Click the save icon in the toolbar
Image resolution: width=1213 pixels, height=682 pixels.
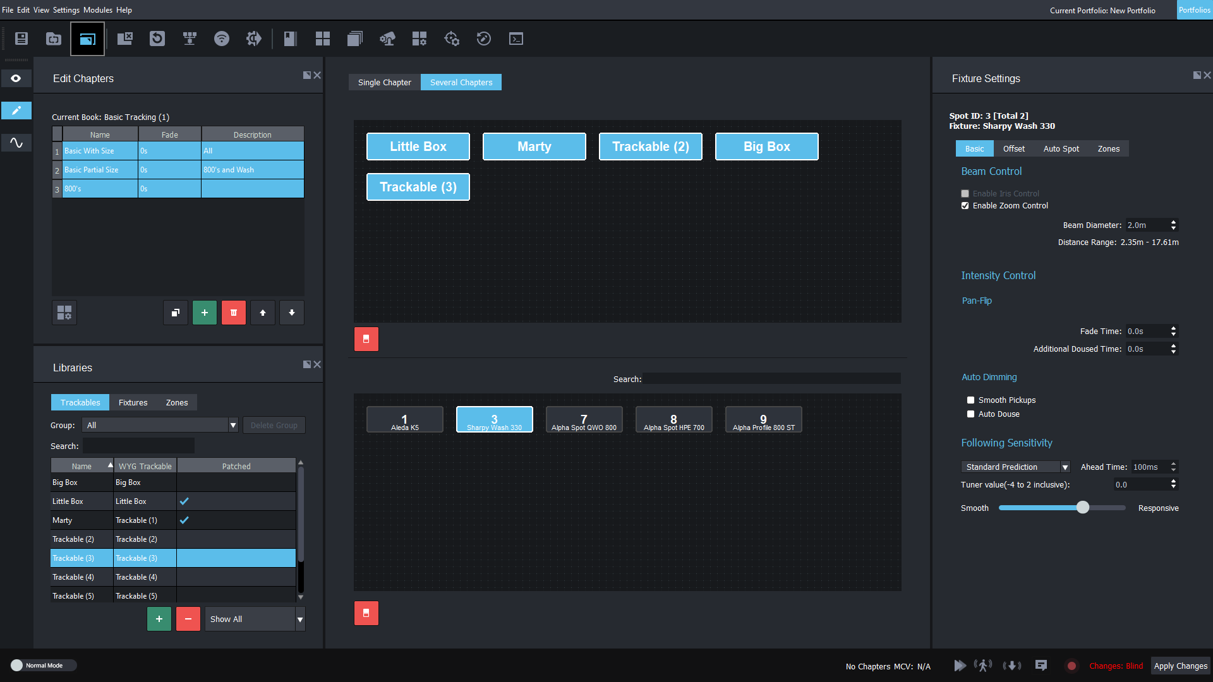coord(21,39)
